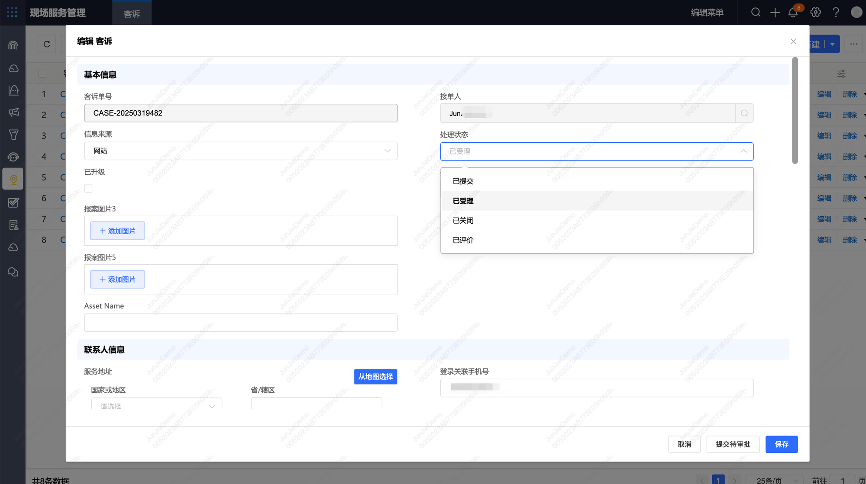The image size is (866, 484).
Task: Click the 保存 button
Action: [x=781, y=444]
